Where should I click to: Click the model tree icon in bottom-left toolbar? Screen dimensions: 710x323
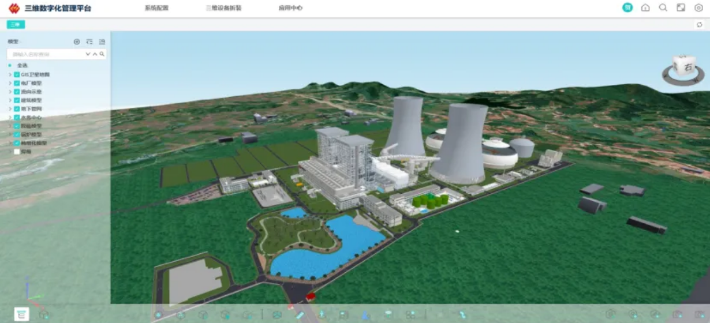21,314
